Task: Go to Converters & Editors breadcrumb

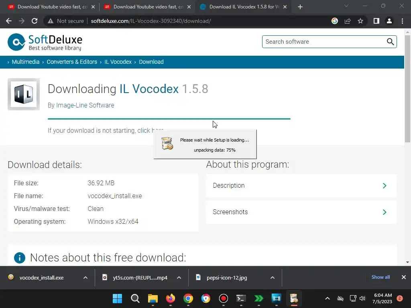Action: [72, 62]
